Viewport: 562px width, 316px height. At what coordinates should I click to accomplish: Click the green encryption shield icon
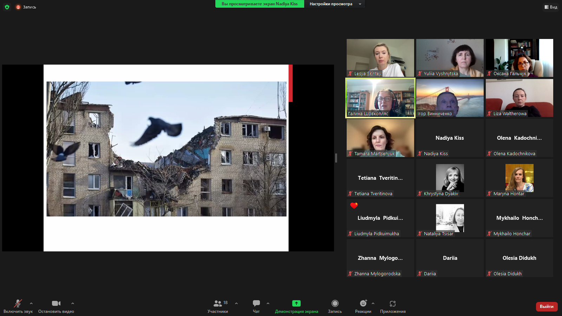[x=7, y=7]
